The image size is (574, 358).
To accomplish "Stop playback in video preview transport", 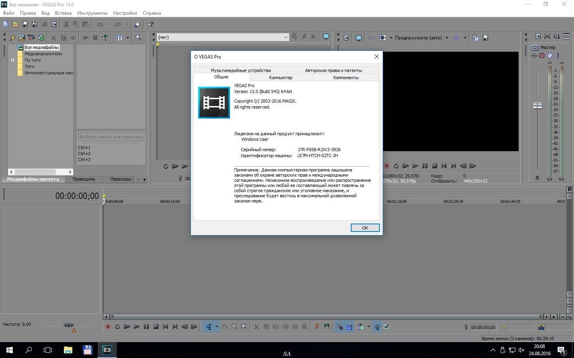I will [434, 166].
